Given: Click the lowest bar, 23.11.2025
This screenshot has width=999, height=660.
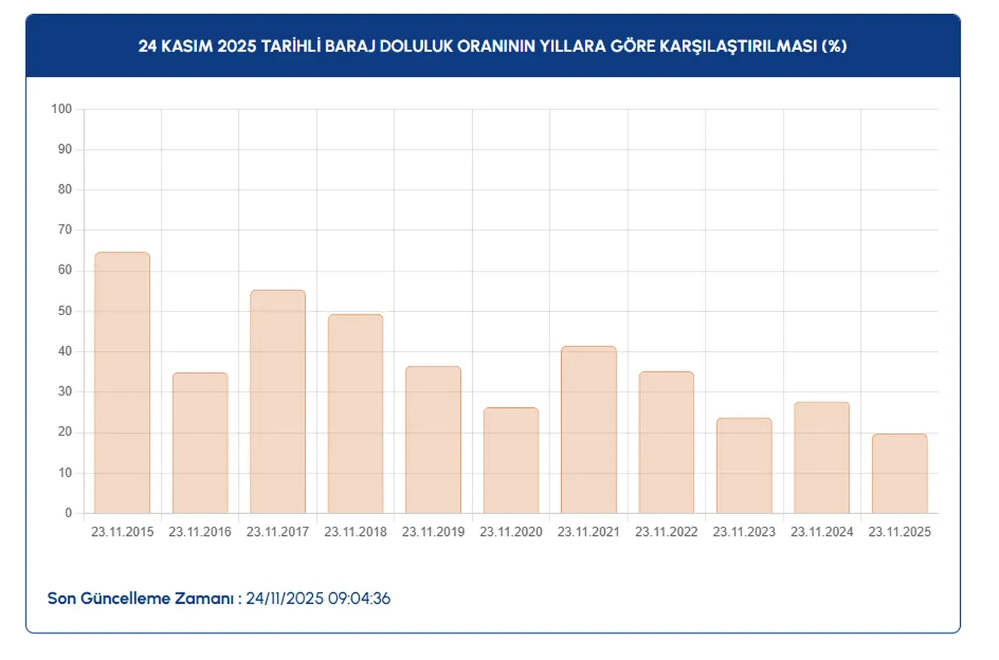Looking at the screenshot, I should coord(899,474).
